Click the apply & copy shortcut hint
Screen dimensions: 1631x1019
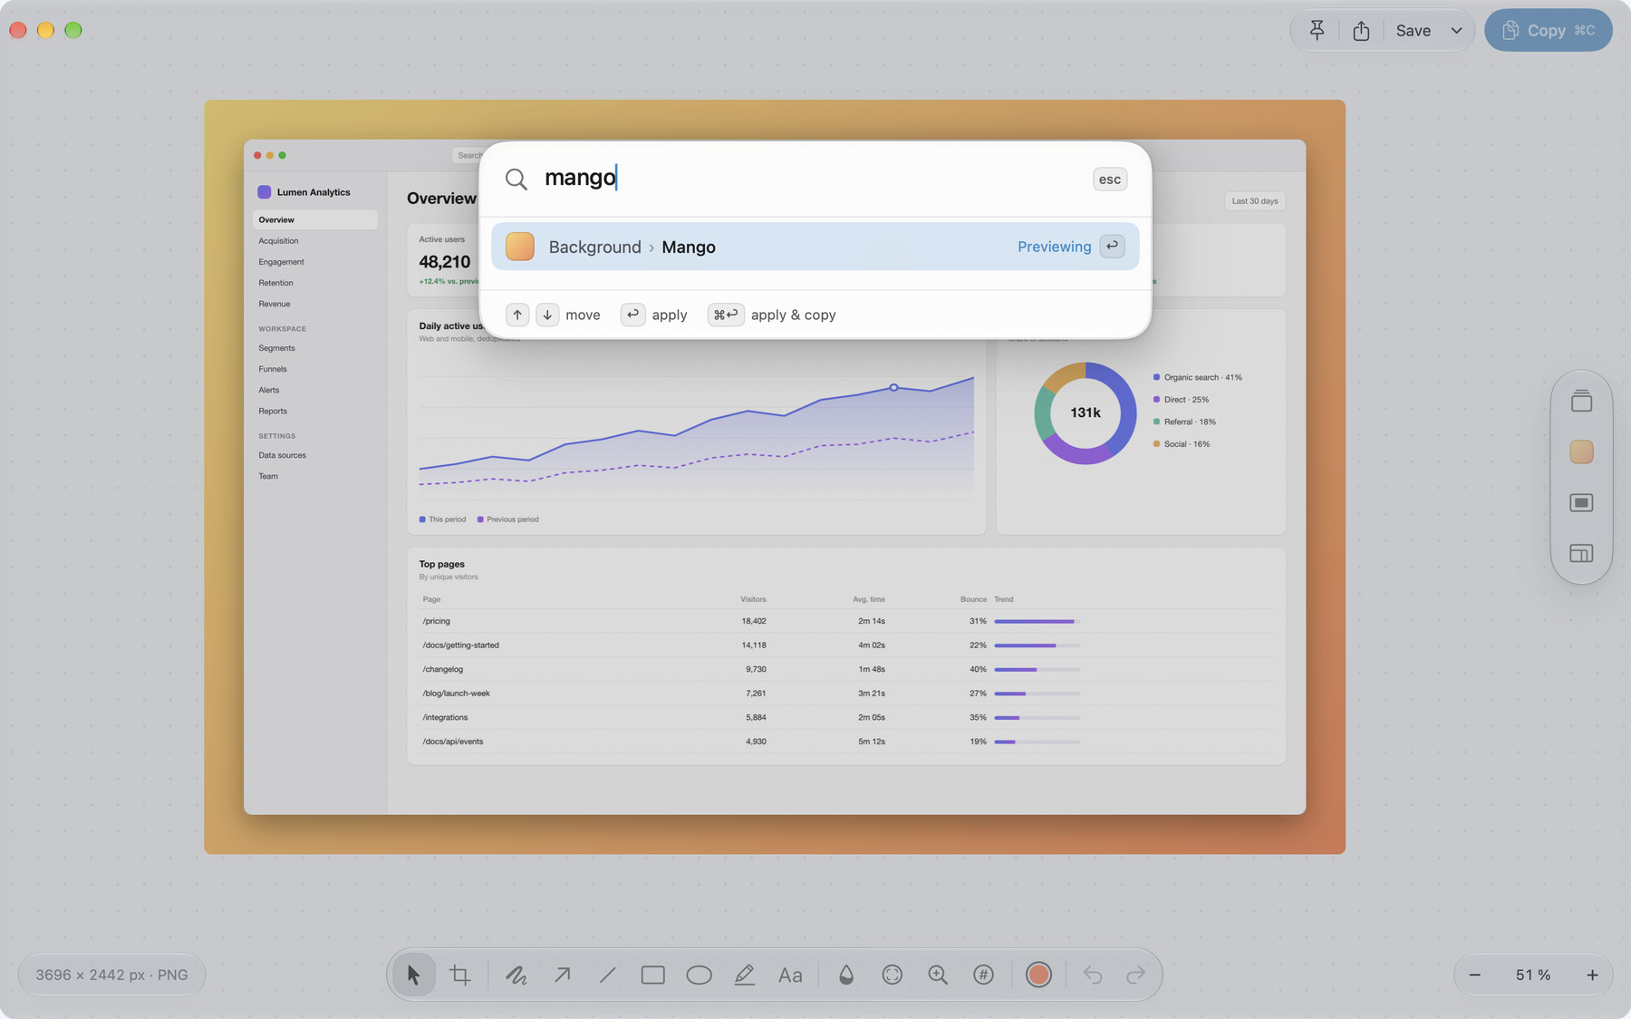[771, 315]
